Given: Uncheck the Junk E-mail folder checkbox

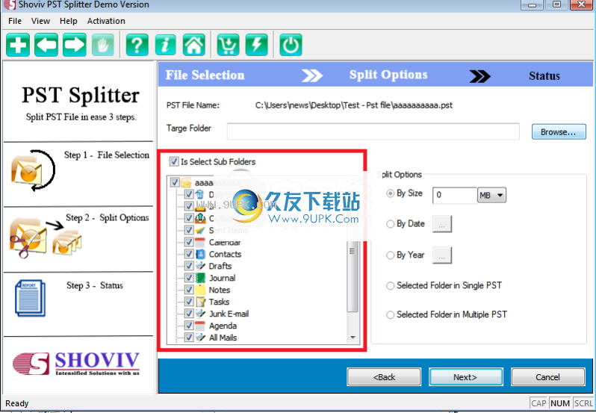Looking at the screenshot, I should (189, 314).
